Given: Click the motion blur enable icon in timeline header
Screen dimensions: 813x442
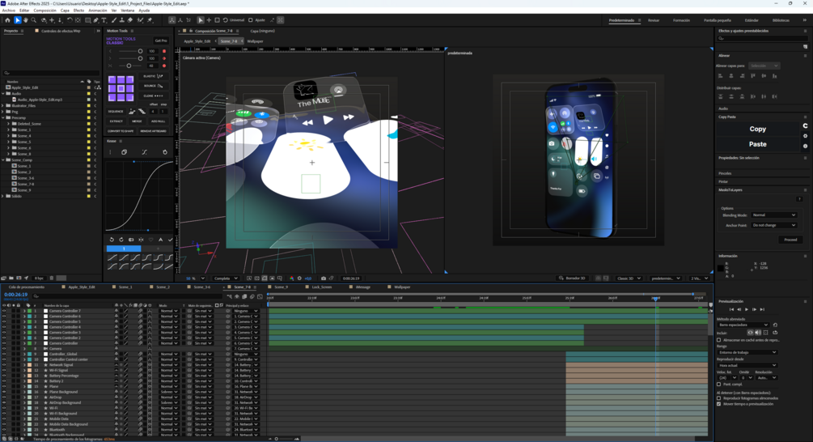Looking at the screenshot, I should click(252, 297).
